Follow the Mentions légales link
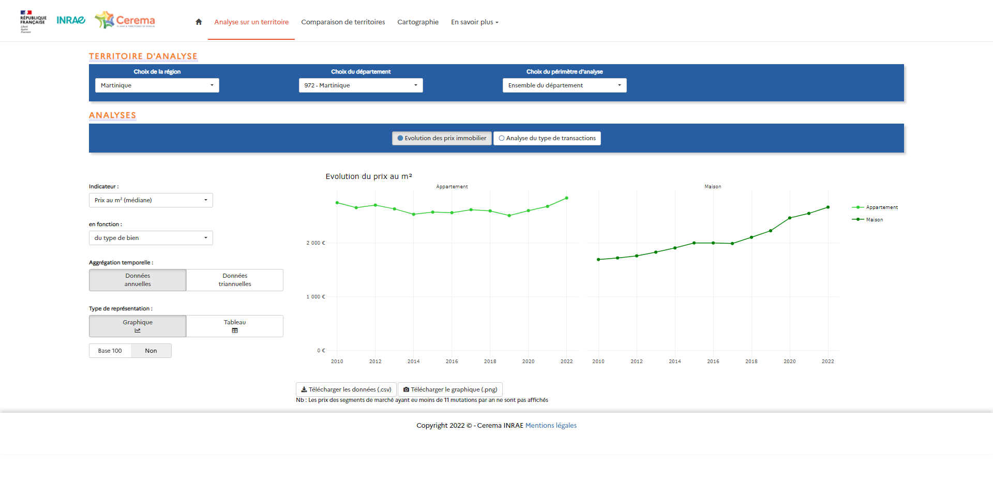 [x=551, y=425]
